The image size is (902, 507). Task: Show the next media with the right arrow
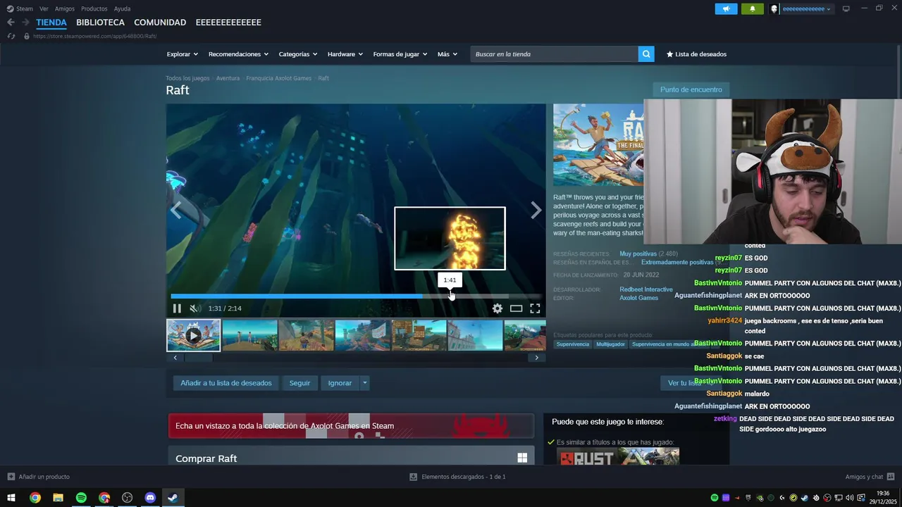pos(536,210)
